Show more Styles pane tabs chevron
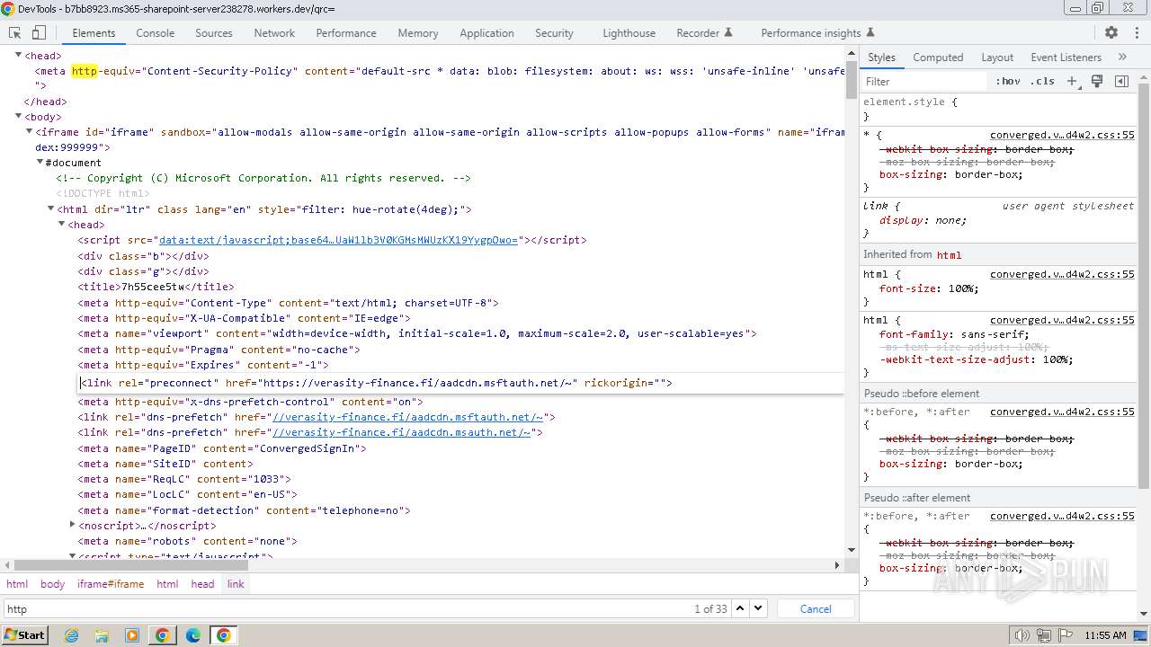Viewport: 1151px width, 647px height. coord(1122,57)
